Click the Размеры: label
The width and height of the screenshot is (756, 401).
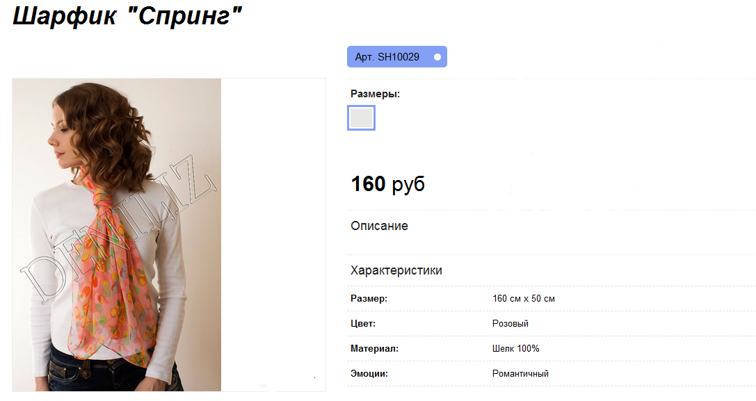coord(375,94)
